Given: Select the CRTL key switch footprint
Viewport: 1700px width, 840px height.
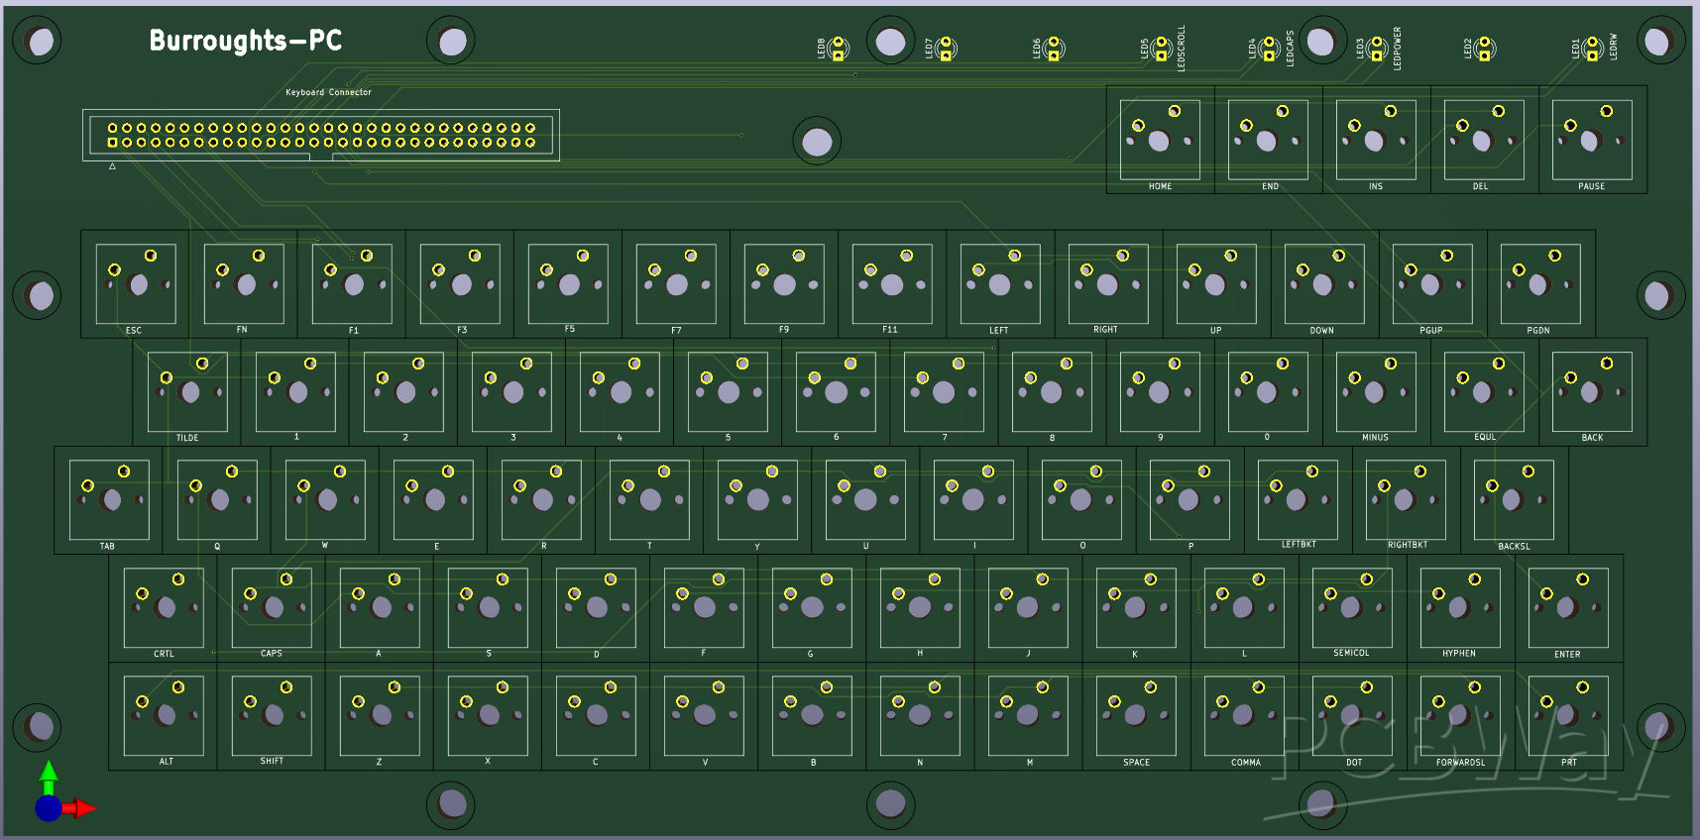Looking at the screenshot, I should click(x=163, y=608).
